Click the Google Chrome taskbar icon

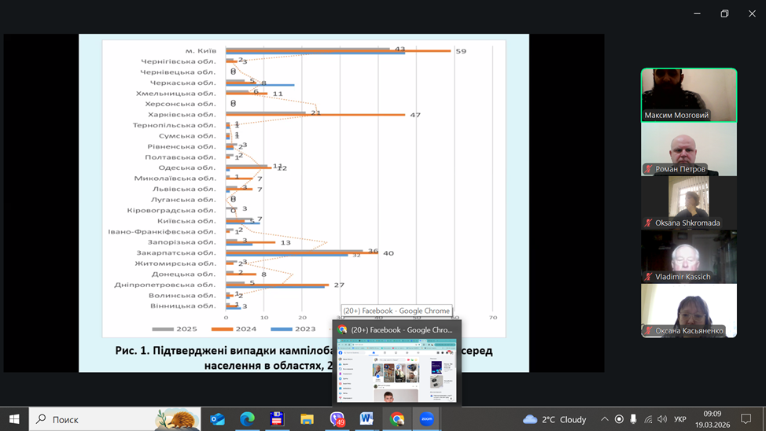(x=397, y=419)
